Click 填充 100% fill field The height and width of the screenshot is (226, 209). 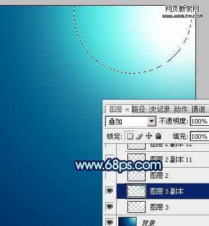pyautogui.click(x=199, y=137)
